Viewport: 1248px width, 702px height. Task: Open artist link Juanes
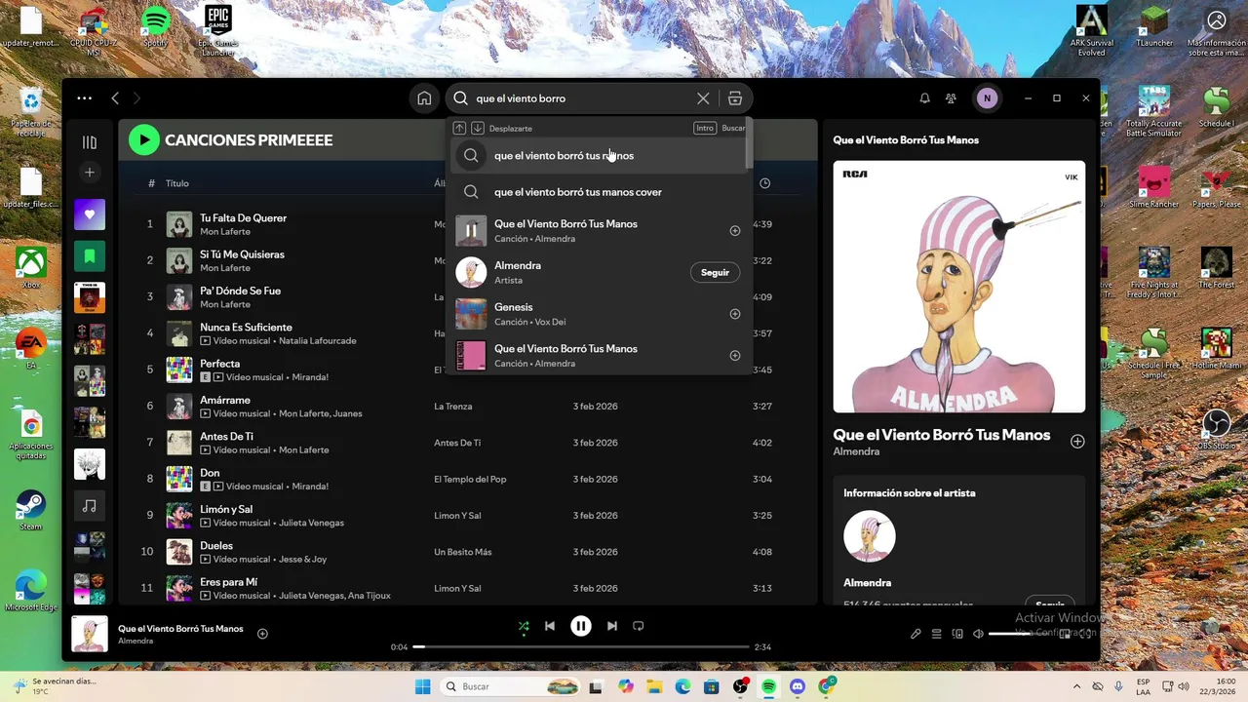click(x=348, y=413)
